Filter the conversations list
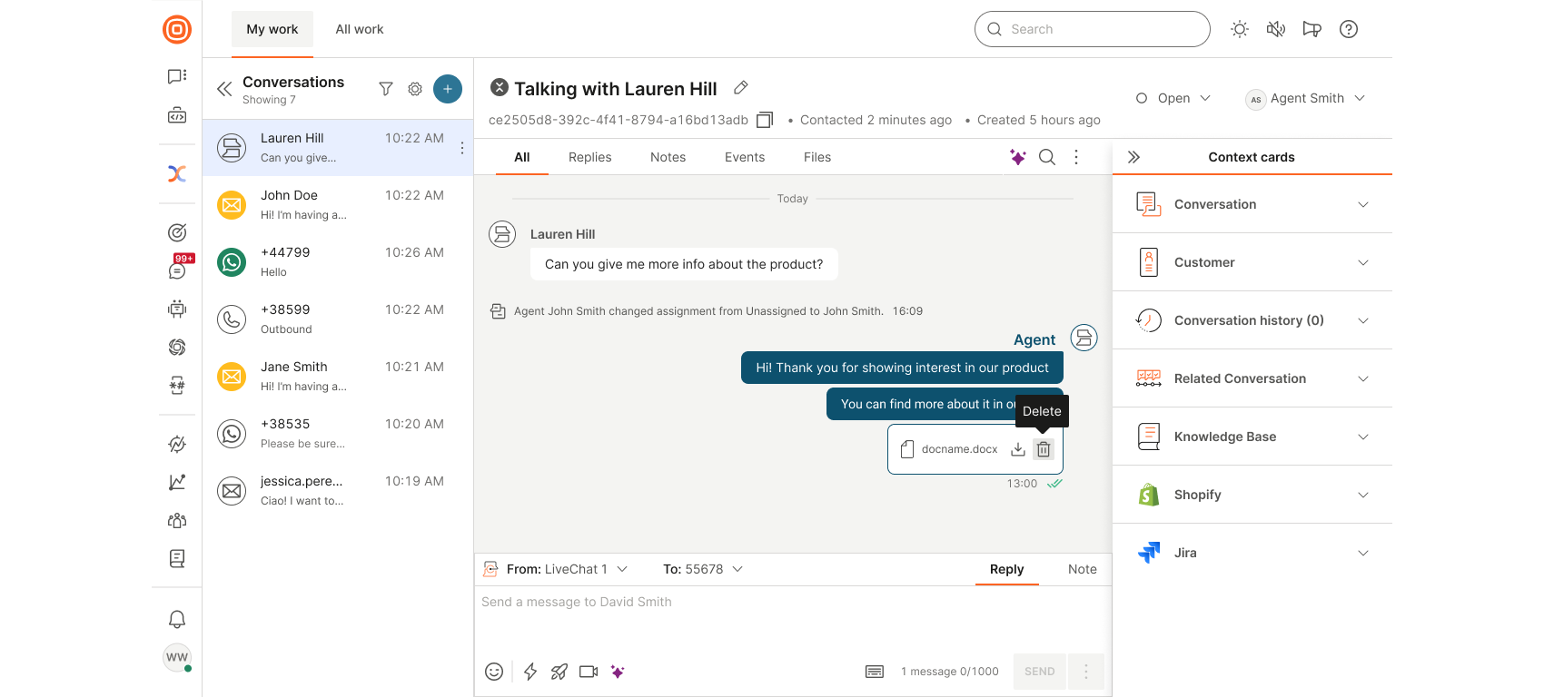This screenshot has width=1544, height=697. pyautogui.click(x=386, y=89)
